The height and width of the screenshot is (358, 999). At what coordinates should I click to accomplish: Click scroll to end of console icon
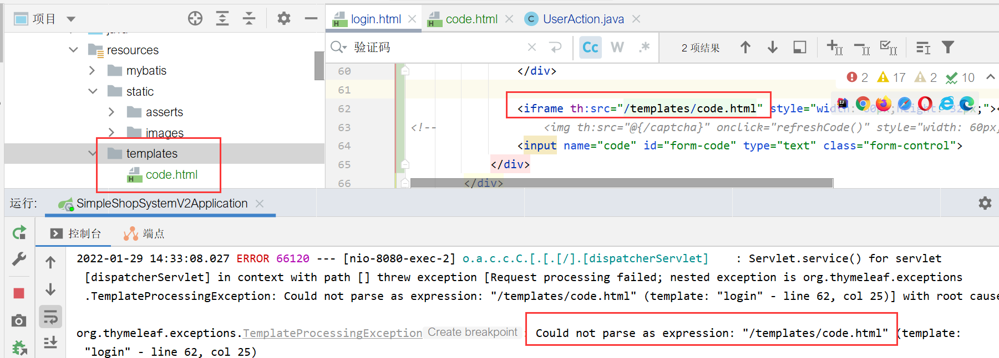(50, 343)
